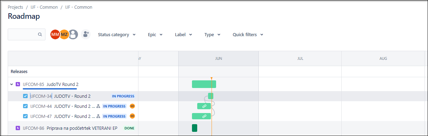This screenshot has height=136, width=428.
Task: Open the Type filter dropdown
Action: point(212,35)
